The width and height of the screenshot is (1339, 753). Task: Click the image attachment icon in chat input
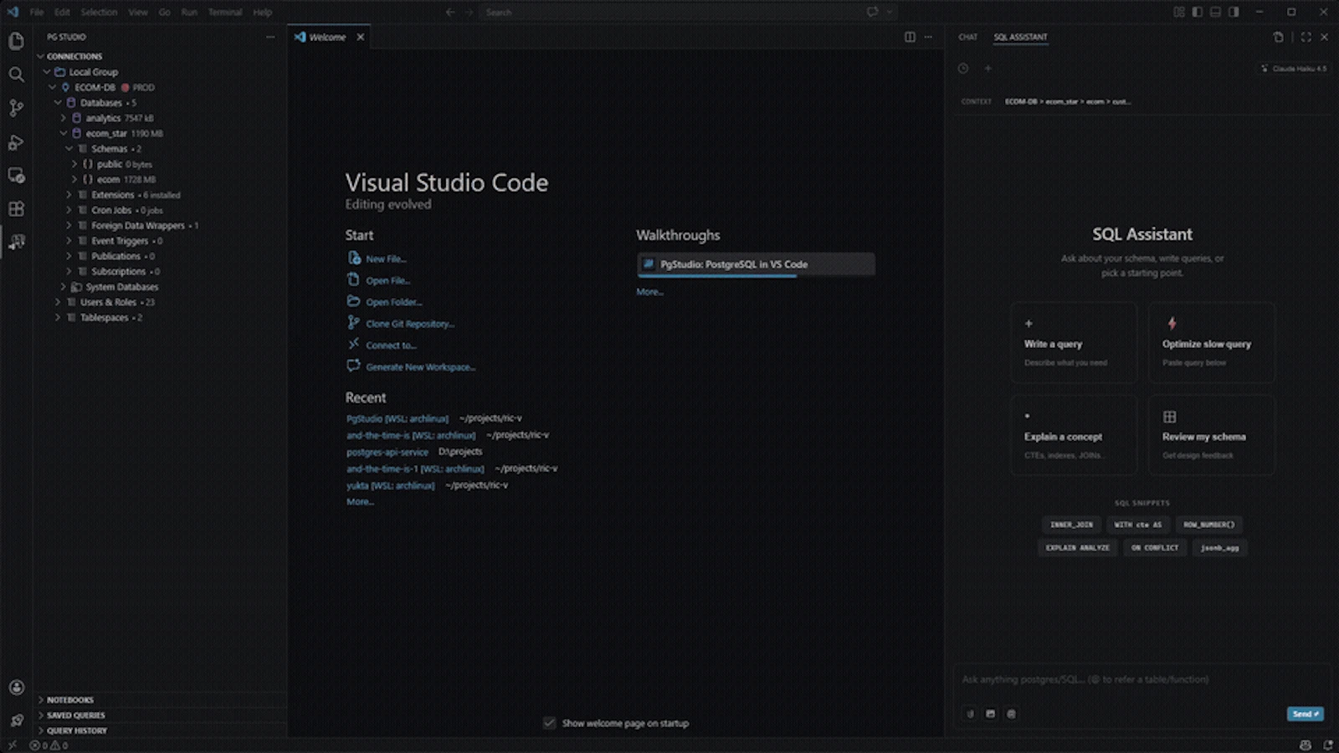click(991, 714)
